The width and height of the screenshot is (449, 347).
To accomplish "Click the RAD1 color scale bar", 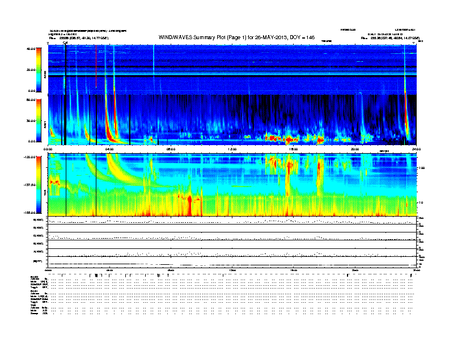I will click(39, 121).
